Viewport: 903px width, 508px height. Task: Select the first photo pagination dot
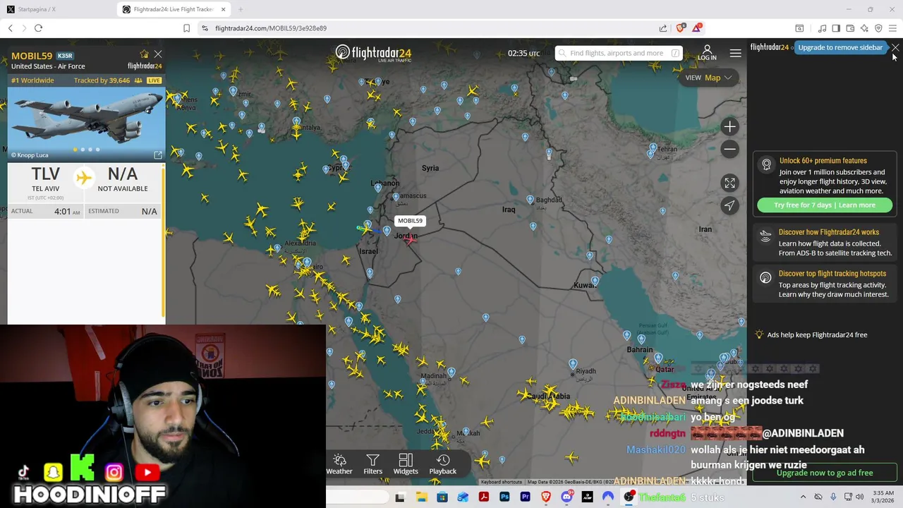pyautogui.click(x=75, y=150)
